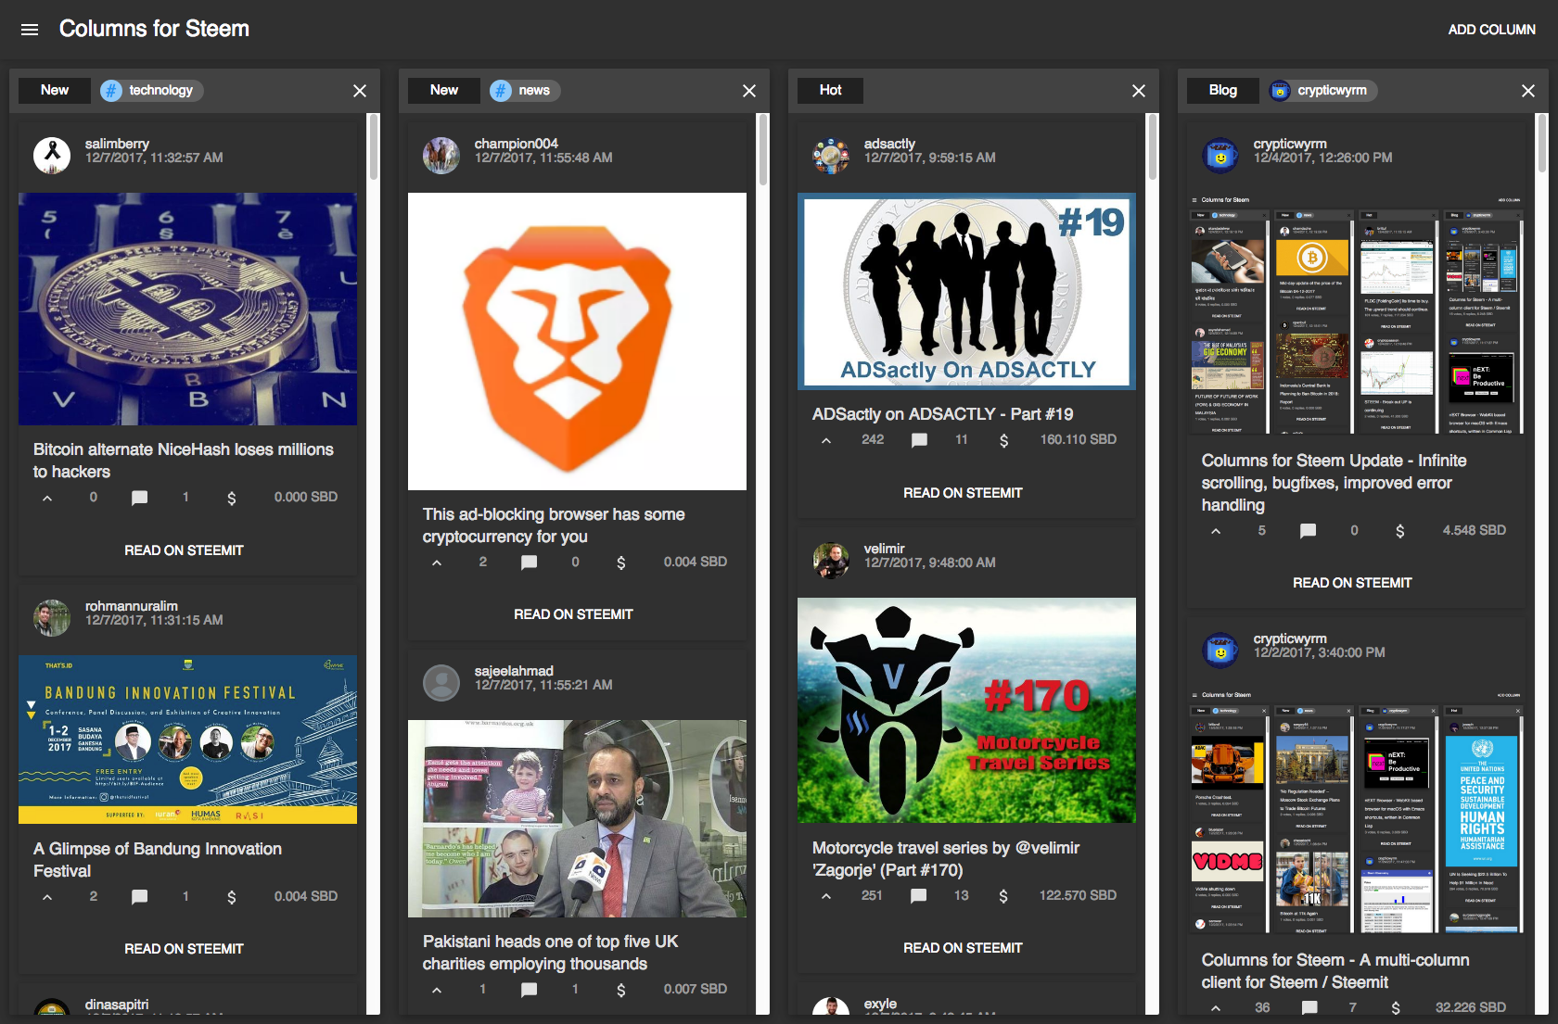
Task: Upvote the Motorcycle travel series post
Action: 826,896
